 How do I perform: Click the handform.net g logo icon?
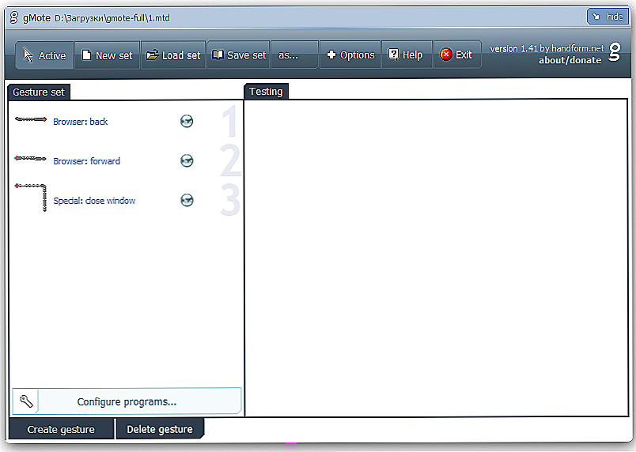615,52
